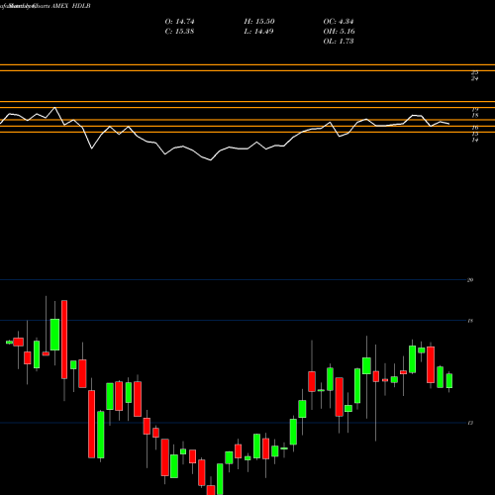Click the 24 label on upper indicator axis
495x495 pixels.
point(475,78)
